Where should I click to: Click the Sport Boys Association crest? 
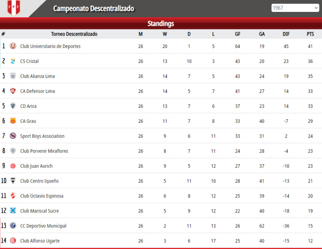pos(13,136)
